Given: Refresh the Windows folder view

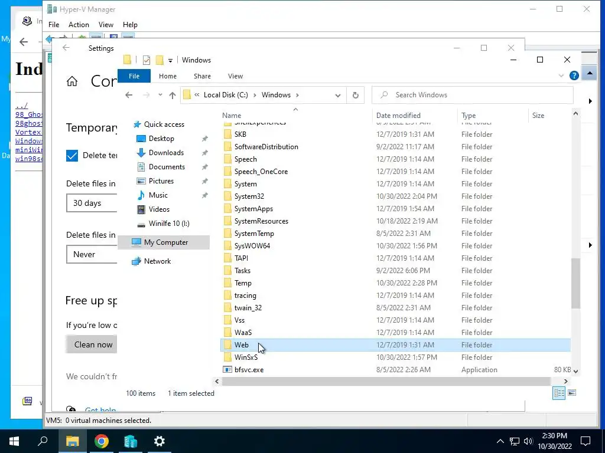Looking at the screenshot, I should (355, 95).
